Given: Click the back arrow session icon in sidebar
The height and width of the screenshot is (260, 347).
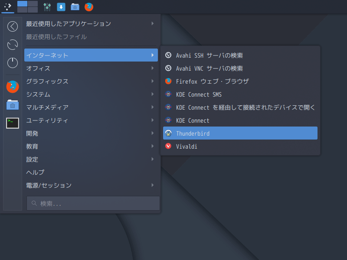Looking at the screenshot, I should tap(13, 26).
